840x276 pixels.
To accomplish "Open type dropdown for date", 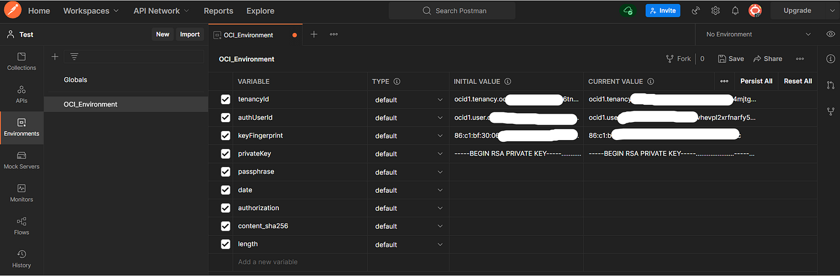I will [409, 190].
